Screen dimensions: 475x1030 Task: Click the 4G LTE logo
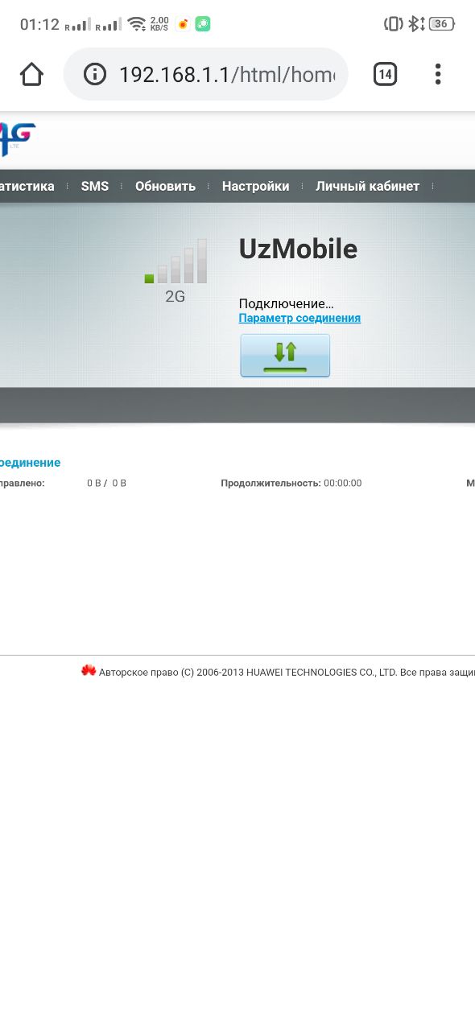(x=16, y=139)
